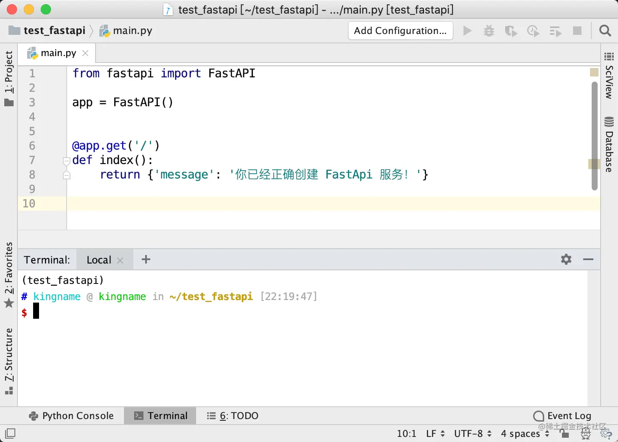Create new terminal session with plus icon
This screenshot has width=618, height=442.
(146, 259)
